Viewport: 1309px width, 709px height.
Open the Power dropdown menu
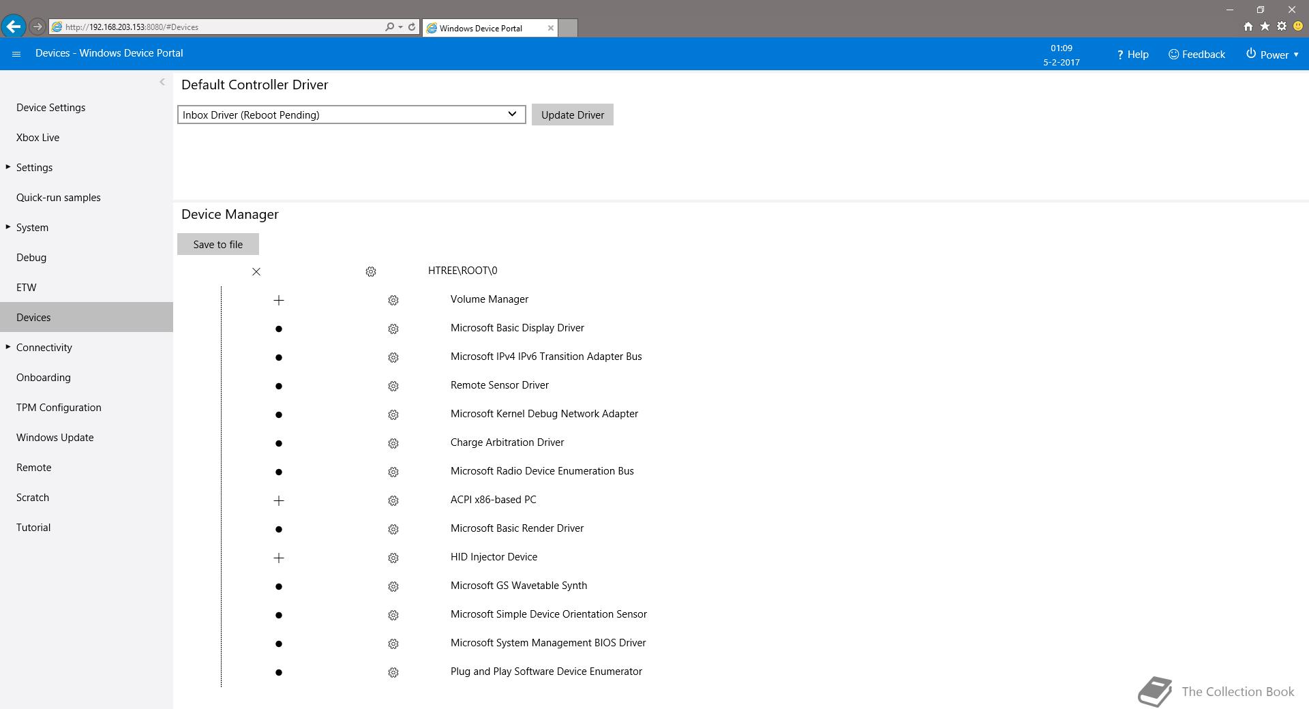[x=1272, y=55]
